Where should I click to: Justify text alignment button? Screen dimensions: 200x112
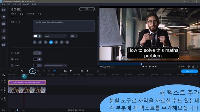[46, 42]
